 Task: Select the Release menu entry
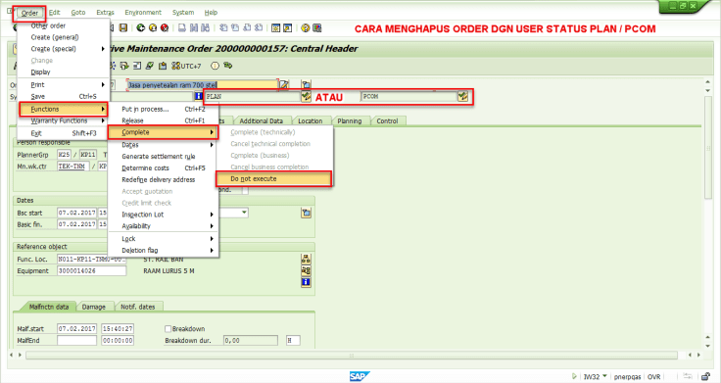pyautogui.click(x=164, y=120)
